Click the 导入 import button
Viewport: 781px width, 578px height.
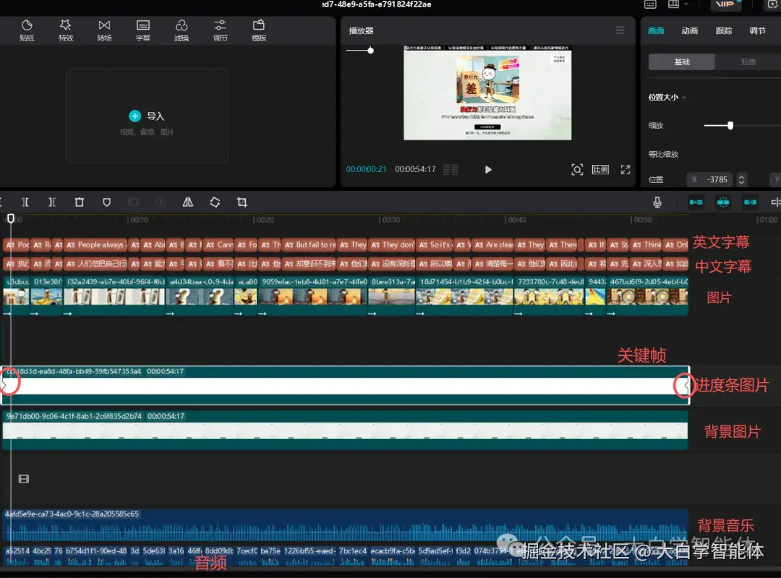(146, 116)
